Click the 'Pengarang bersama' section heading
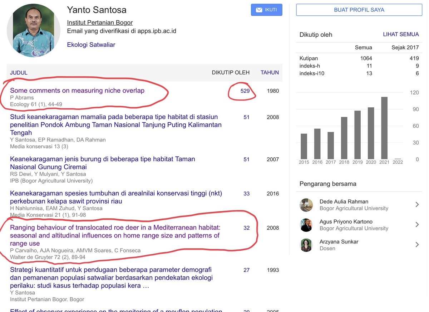The image size is (429, 312). (x=328, y=184)
